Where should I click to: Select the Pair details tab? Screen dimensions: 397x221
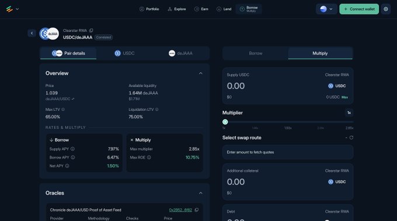point(68,53)
